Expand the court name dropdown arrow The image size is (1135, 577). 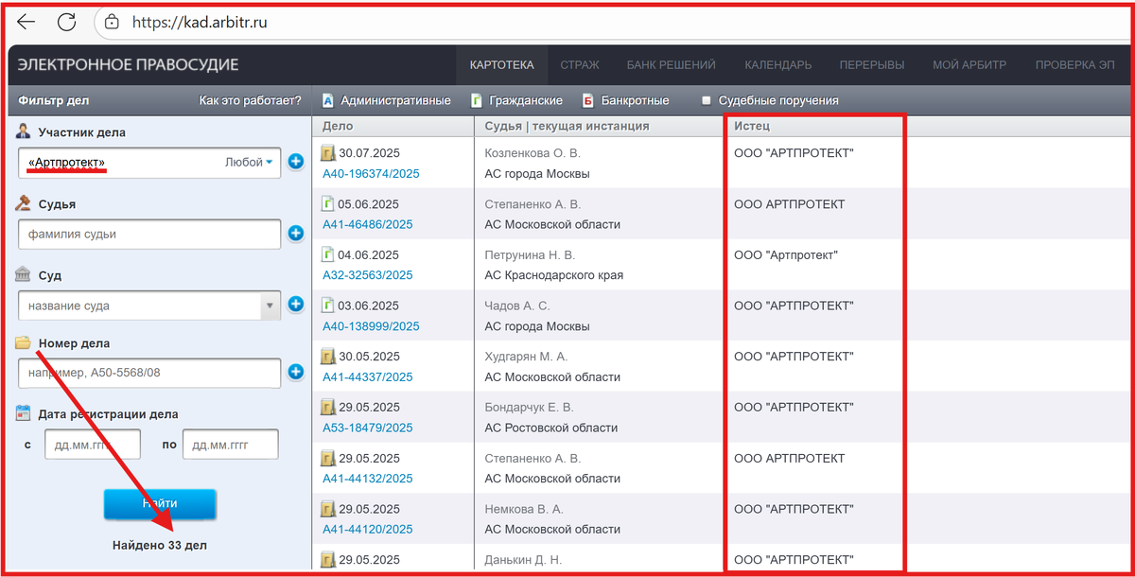tap(271, 306)
